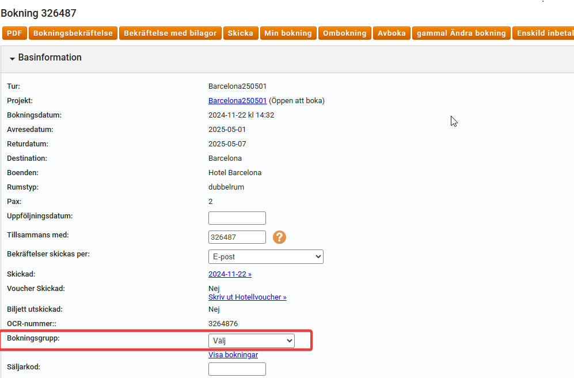Open the 2024-11-22 Skickad link
Viewport: 574px width, 378px height.
(230, 274)
